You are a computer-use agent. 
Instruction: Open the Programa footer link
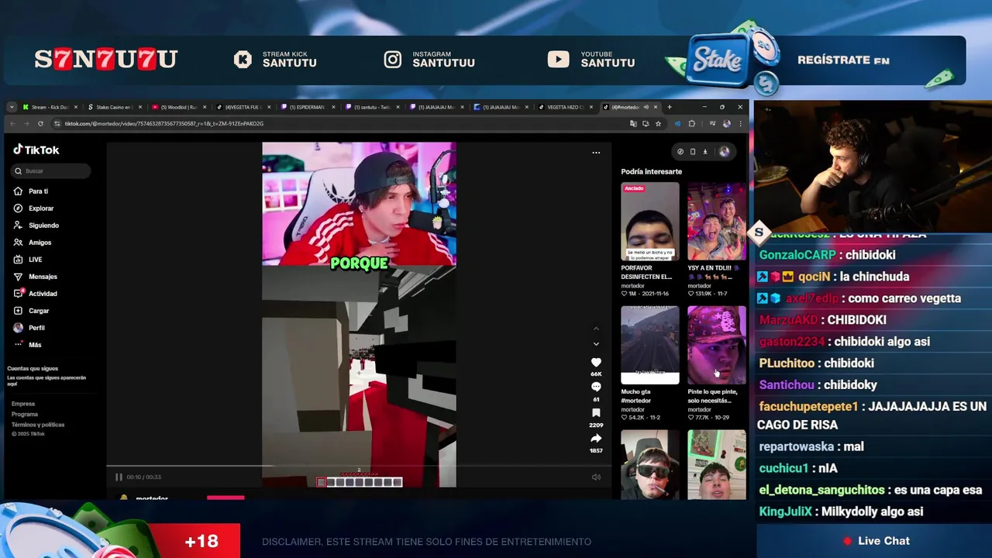25,414
